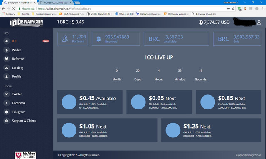Image resolution: width=266 pixels, height=159 pixels.
Task: Click the 7,374.37 USD bitcoin price
Action: coord(214,22)
